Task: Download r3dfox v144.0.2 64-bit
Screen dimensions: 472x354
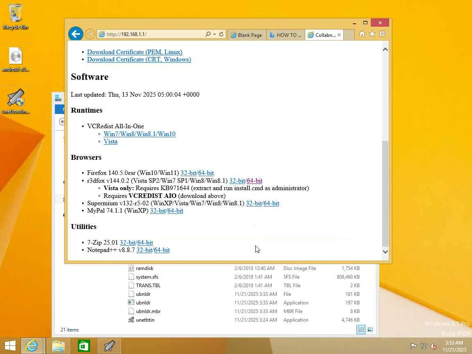Action: [x=255, y=181]
